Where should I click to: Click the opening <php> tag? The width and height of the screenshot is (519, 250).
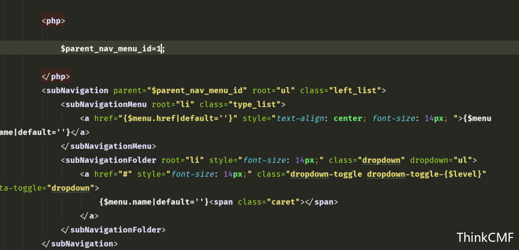53,21
